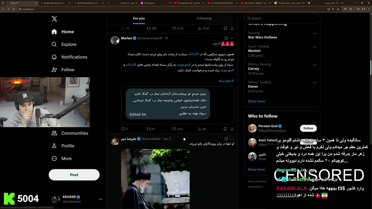Click hashtag #جاویدشاه link

(226, 81)
